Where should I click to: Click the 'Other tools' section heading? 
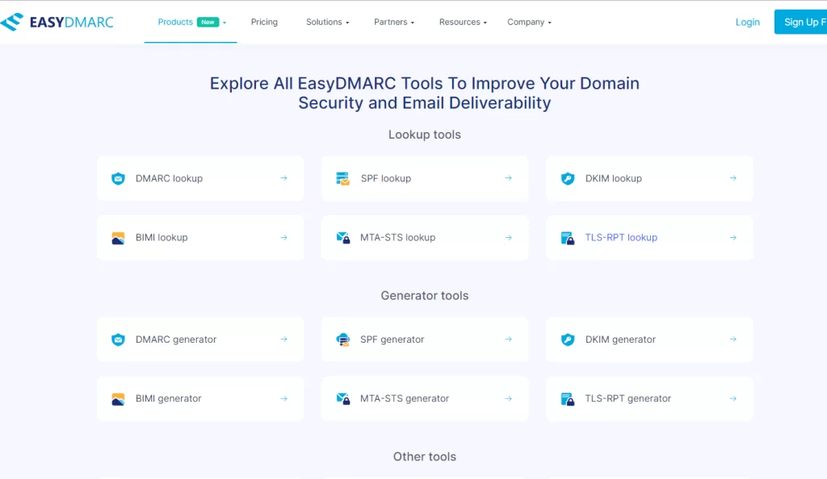(425, 457)
